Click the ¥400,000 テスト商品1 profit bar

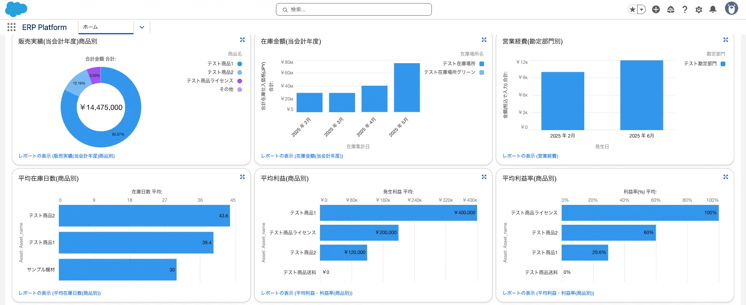[x=398, y=213]
